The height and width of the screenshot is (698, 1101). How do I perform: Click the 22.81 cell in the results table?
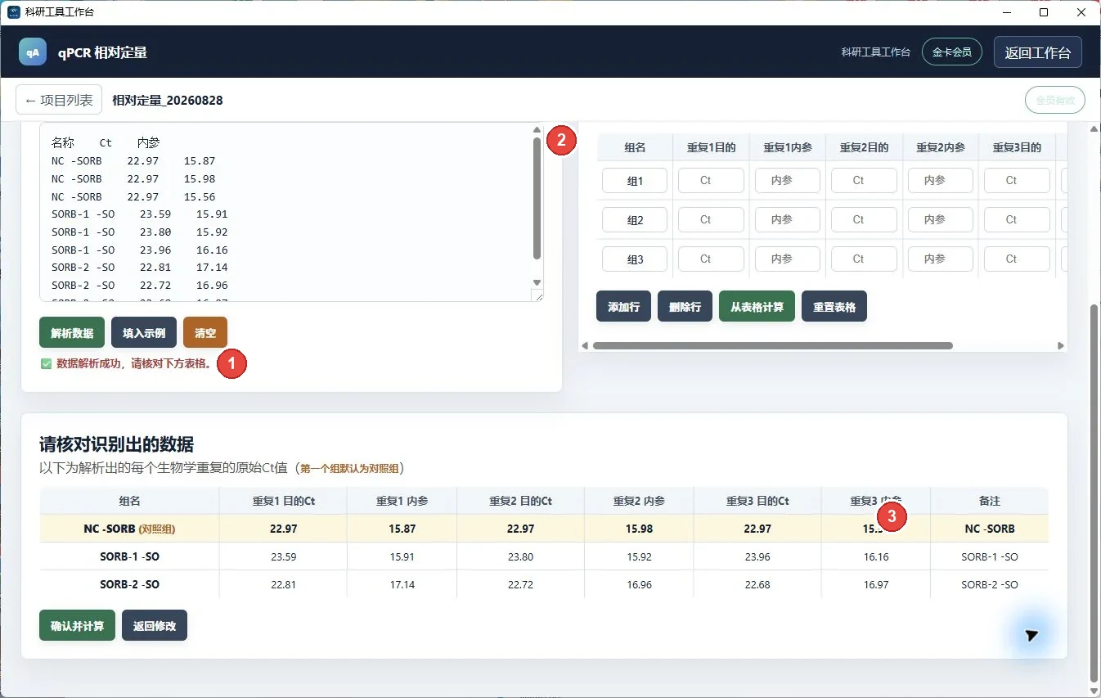click(x=283, y=584)
